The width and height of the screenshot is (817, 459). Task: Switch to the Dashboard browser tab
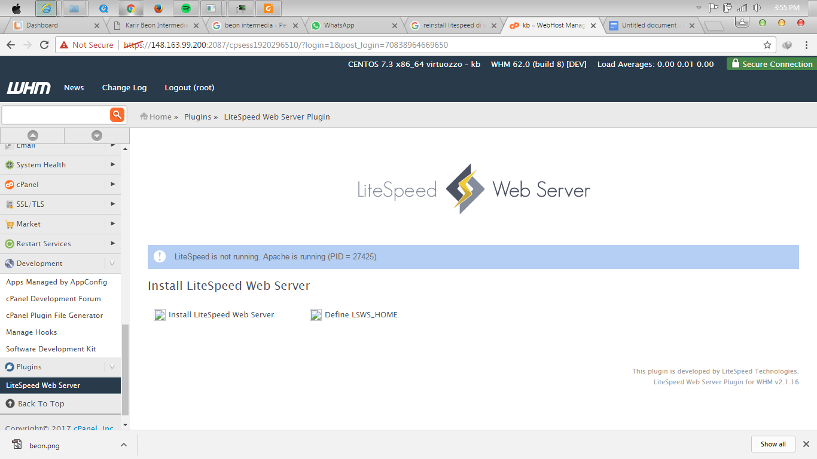pos(57,25)
